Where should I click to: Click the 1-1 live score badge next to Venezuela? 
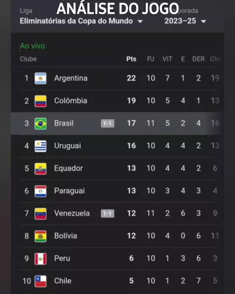(x=108, y=213)
